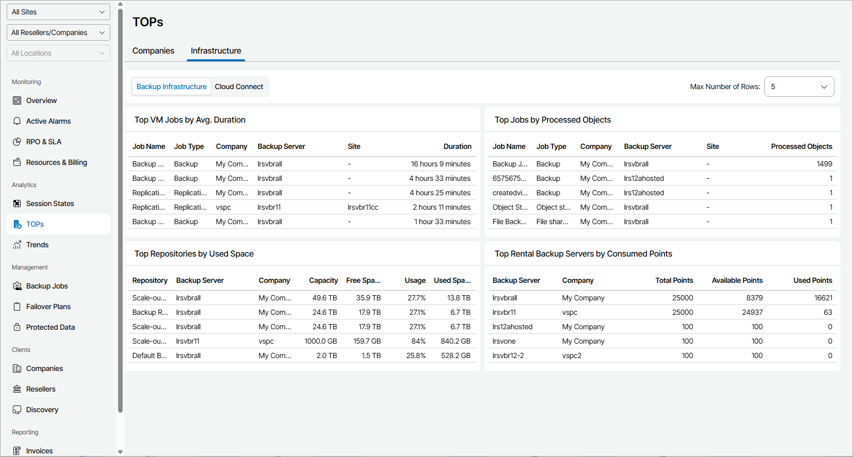Sort by the Duration column header
This screenshot has height=457, width=853.
point(457,146)
